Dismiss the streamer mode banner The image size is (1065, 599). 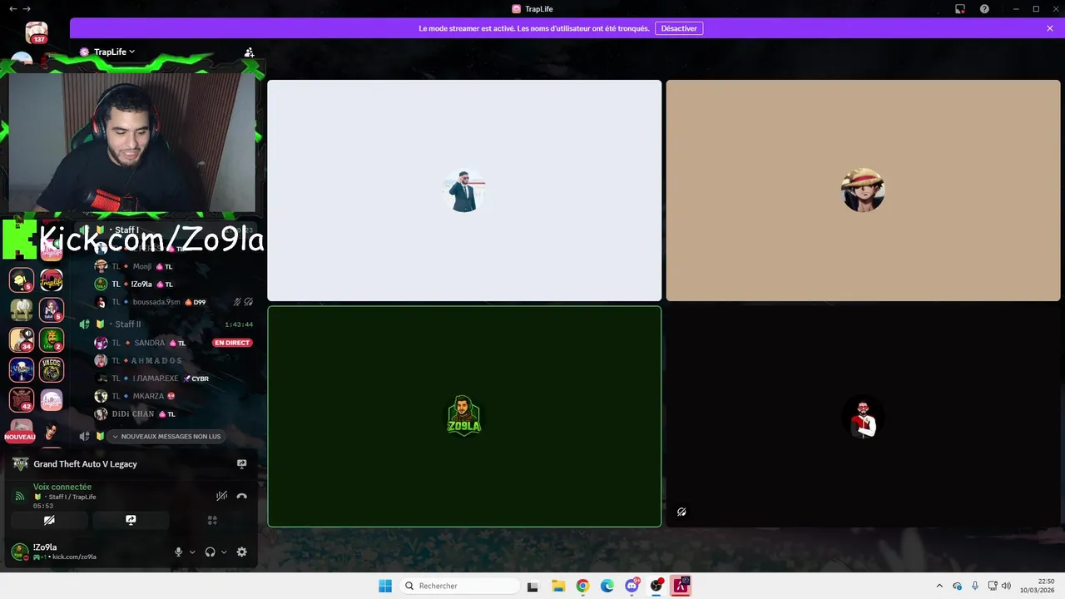click(x=1050, y=28)
